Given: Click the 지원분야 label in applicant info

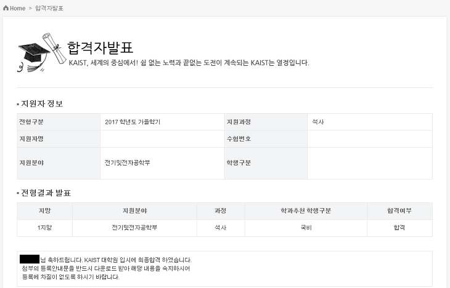Looking at the screenshot, I should pos(59,163).
